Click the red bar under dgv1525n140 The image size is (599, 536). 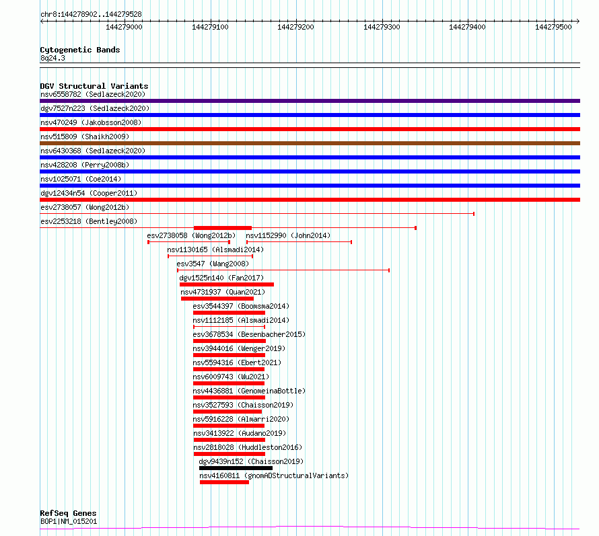(x=227, y=284)
